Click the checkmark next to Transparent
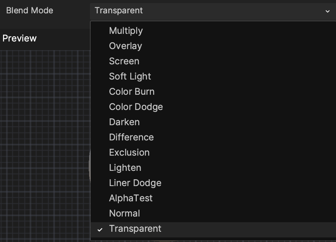 (x=100, y=229)
